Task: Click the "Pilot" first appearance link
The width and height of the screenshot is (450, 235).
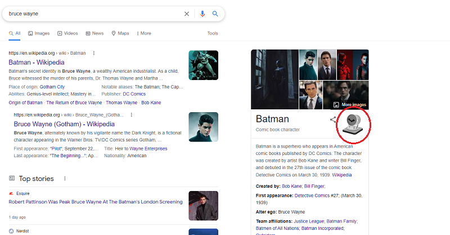Action: pyautogui.click(x=56, y=149)
